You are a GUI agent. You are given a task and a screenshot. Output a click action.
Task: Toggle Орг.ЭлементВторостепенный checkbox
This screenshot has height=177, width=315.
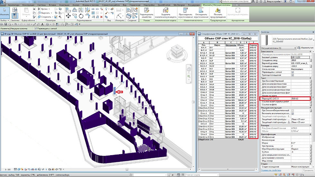(x=292, y=111)
